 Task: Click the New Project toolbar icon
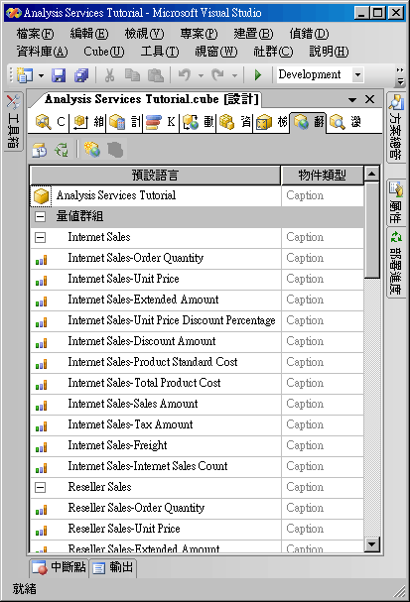(25, 74)
